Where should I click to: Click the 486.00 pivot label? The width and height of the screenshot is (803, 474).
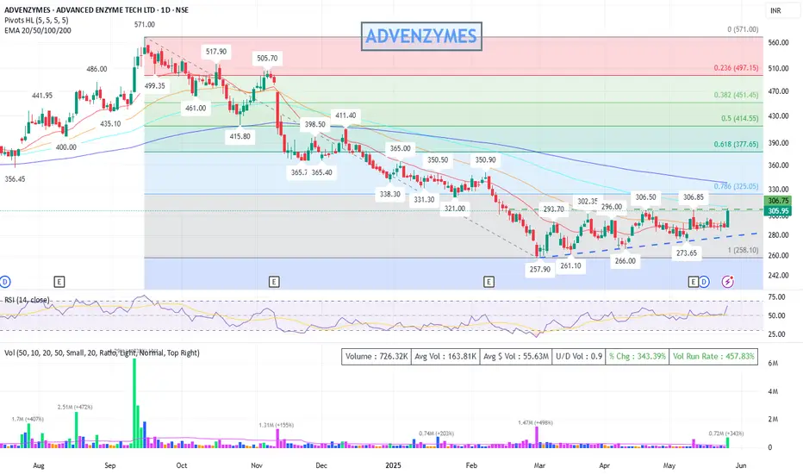96,69
